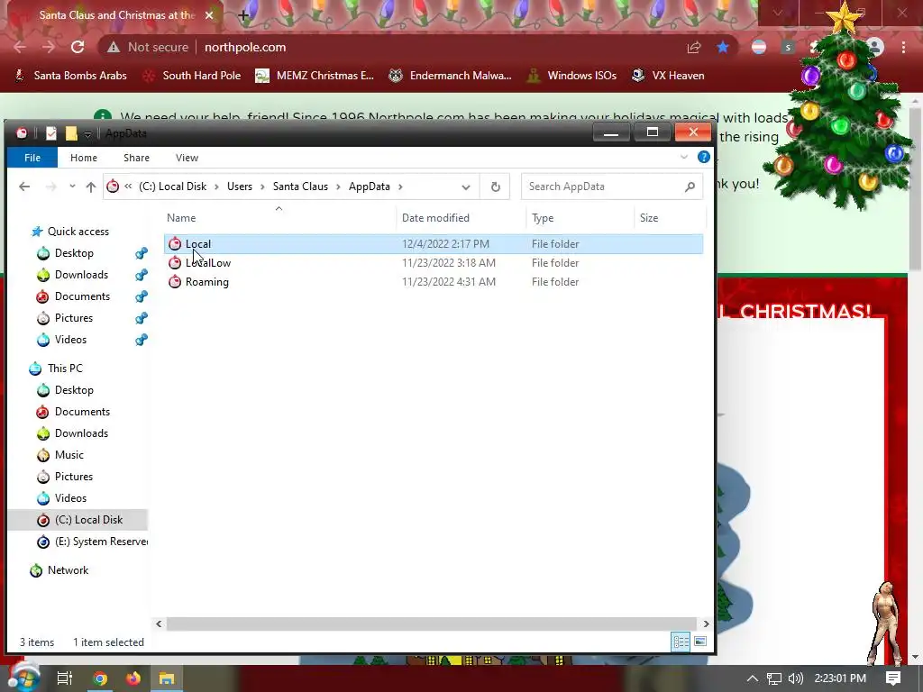Open Downloads under This PC

pos(81,433)
